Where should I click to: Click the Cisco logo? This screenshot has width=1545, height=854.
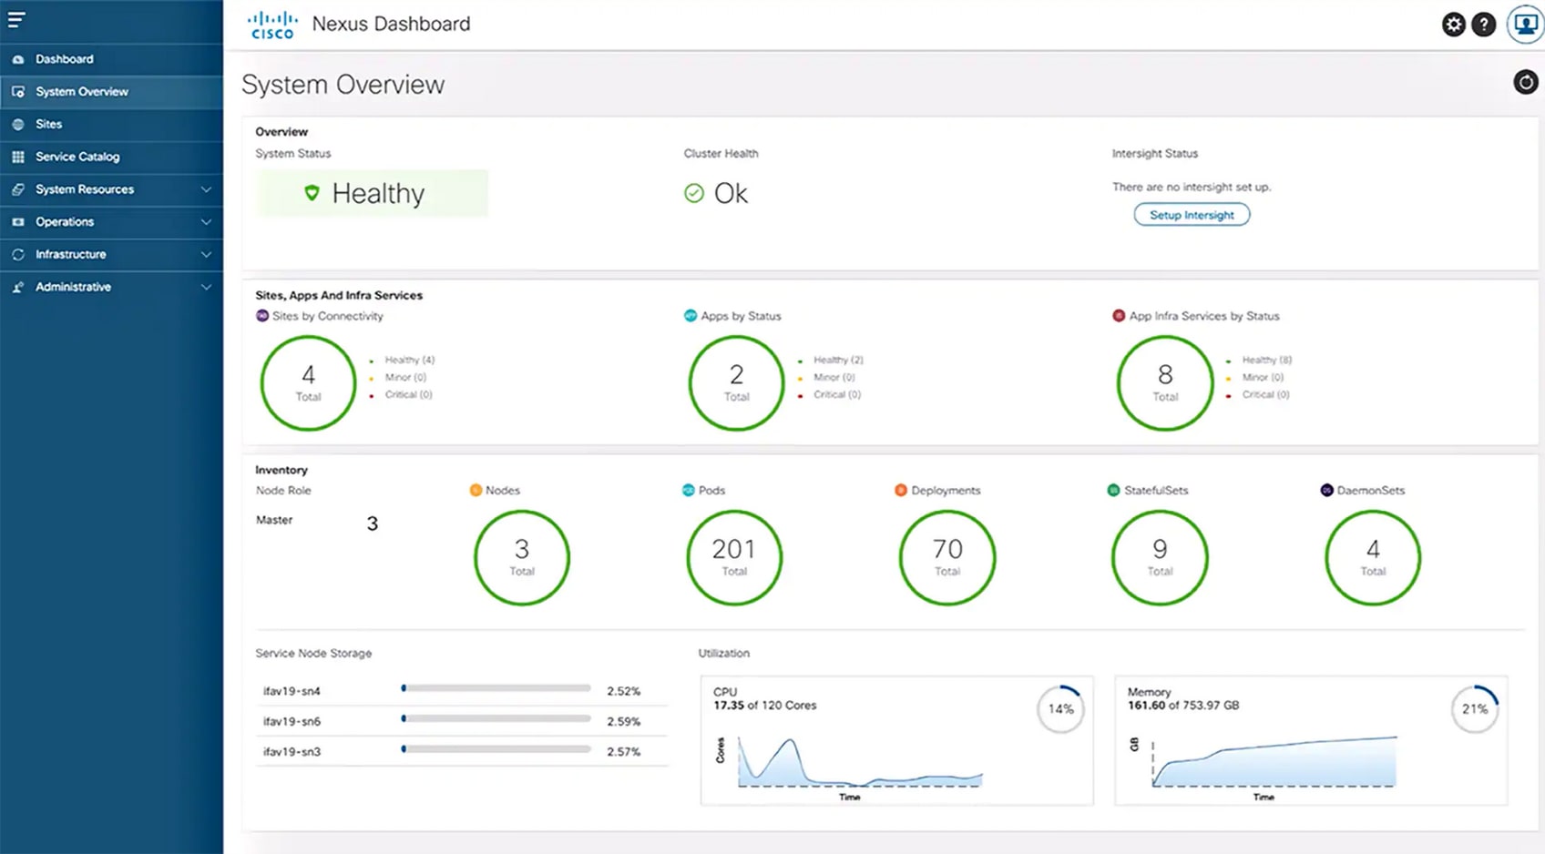pyautogui.click(x=272, y=25)
